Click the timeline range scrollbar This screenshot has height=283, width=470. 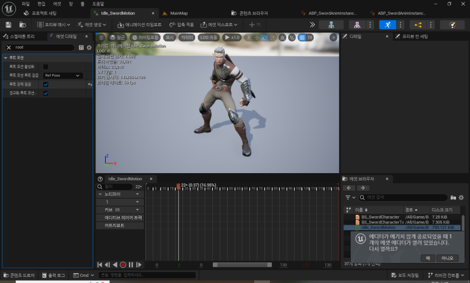(x=242, y=265)
